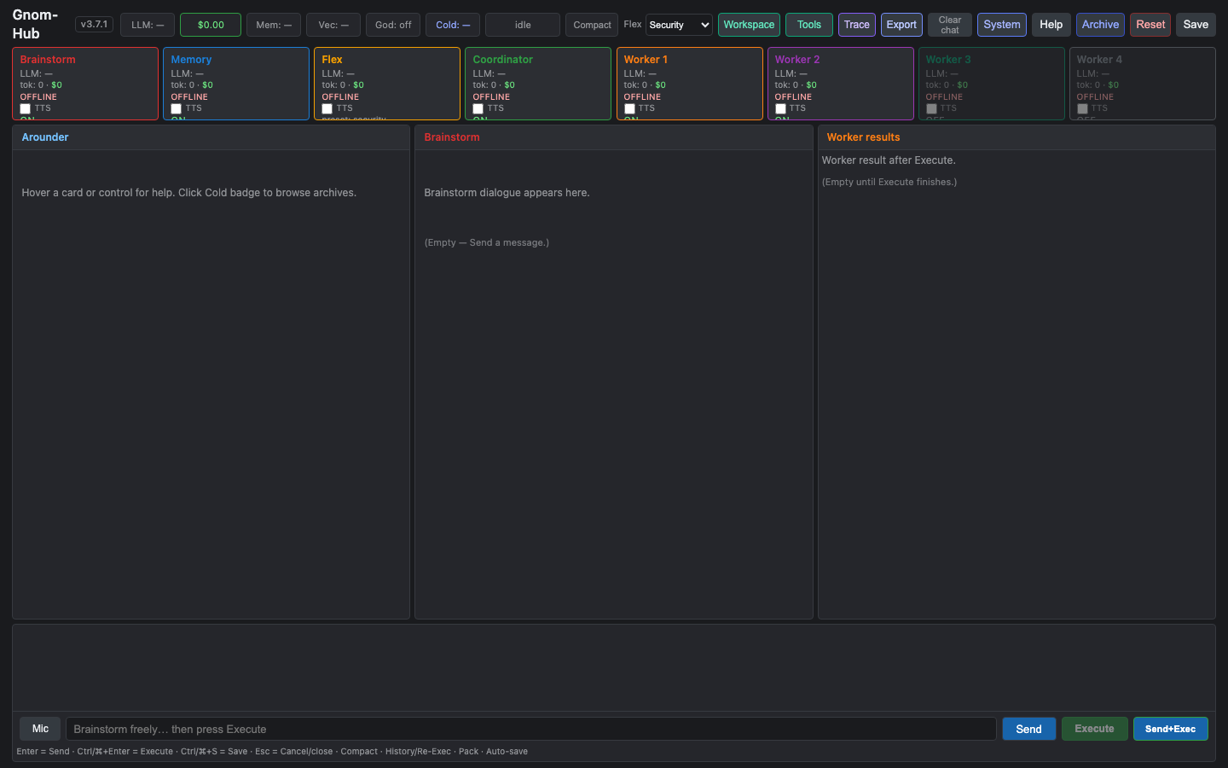Click the '(Empty — Send a message.)' text

tap(486, 243)
